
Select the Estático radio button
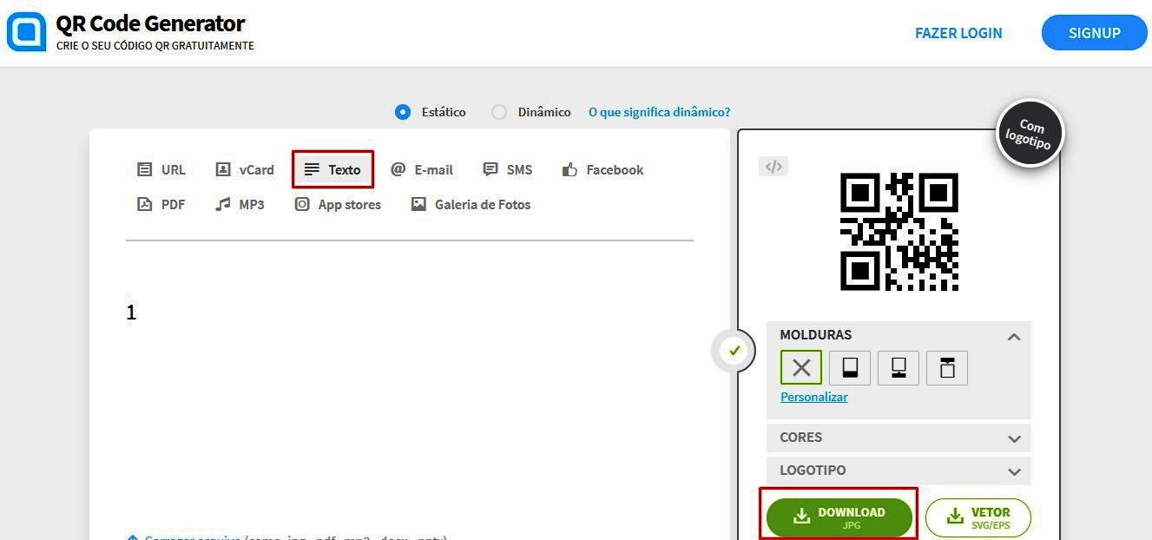(403, 112)
